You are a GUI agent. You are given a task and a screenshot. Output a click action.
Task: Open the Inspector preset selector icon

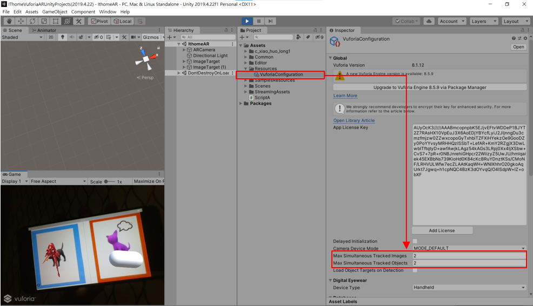519,38
